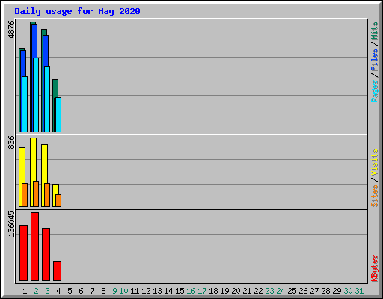Select the orange Sites legend label
This screenshot has height=299, width=383.
[x=374, y=196]
